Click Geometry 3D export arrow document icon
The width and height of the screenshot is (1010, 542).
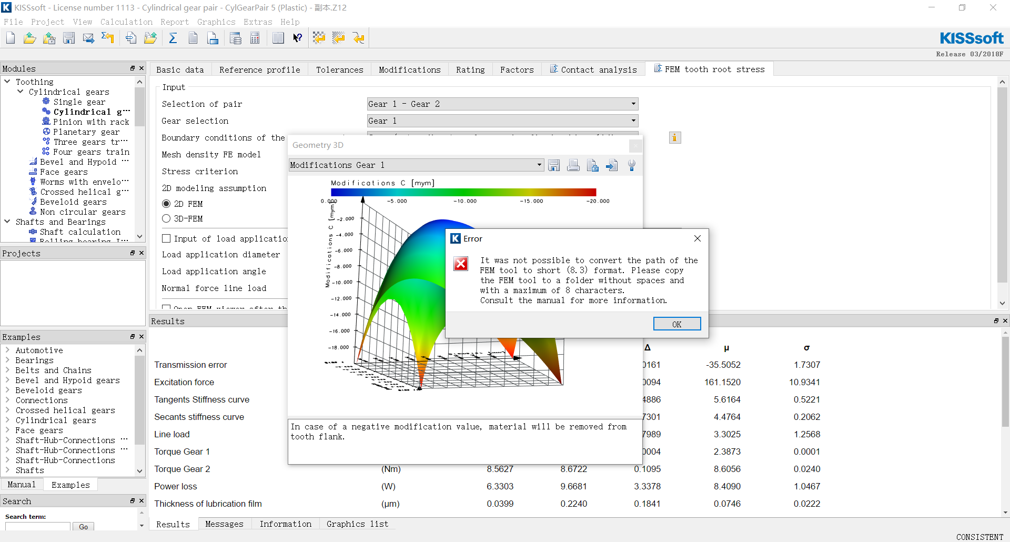612,166
